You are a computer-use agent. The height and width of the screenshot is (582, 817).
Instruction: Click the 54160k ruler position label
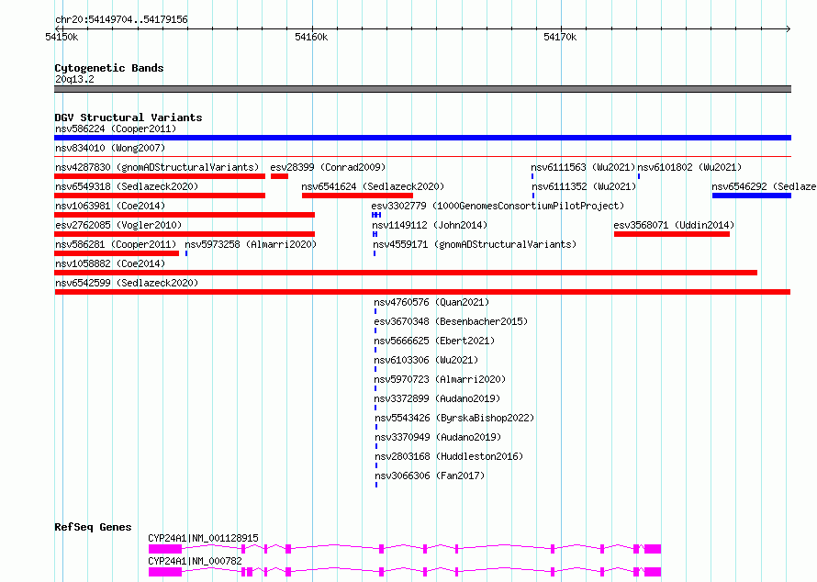(311, 37)
